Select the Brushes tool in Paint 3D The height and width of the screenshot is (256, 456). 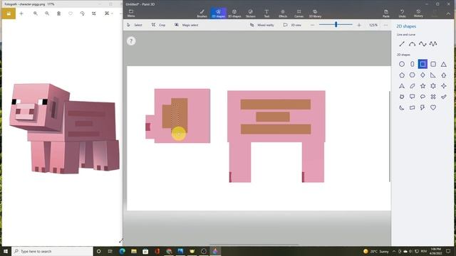(202, 14)
